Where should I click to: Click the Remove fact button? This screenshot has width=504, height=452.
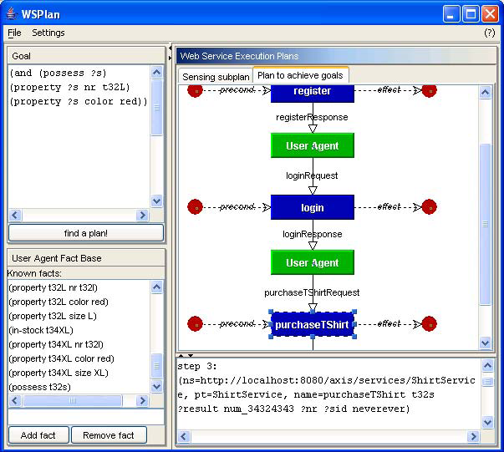109,435
